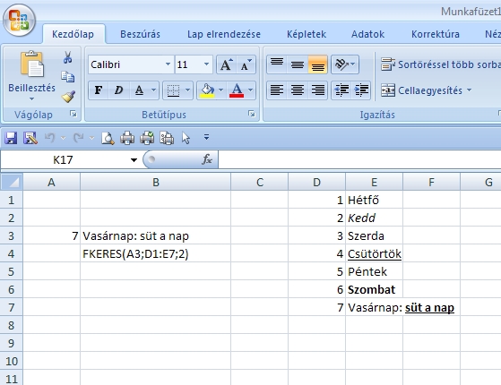
Task: Open print preview magnifier icon
Action: pos(108,138)
